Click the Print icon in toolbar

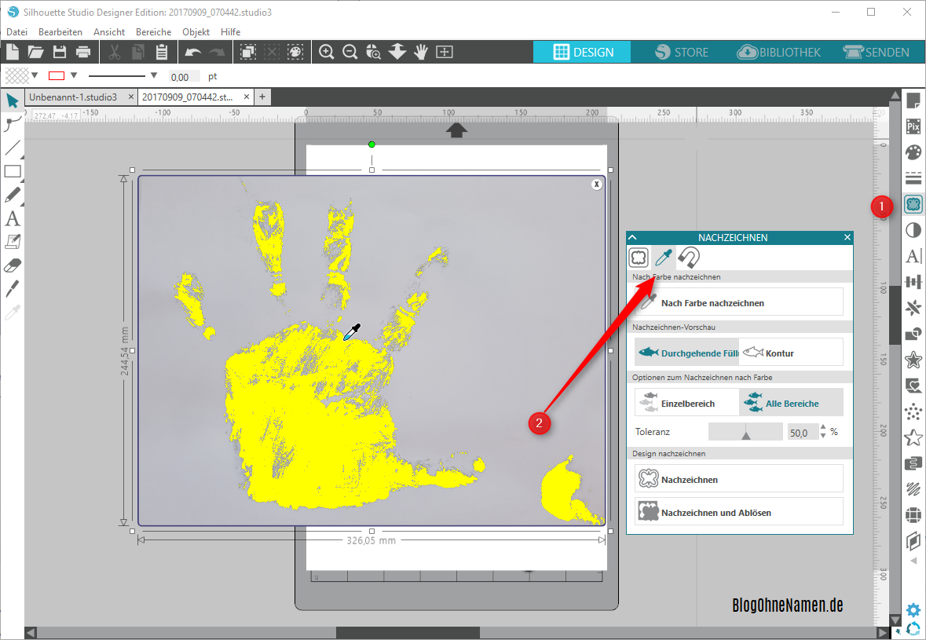(x=83, y=52)
